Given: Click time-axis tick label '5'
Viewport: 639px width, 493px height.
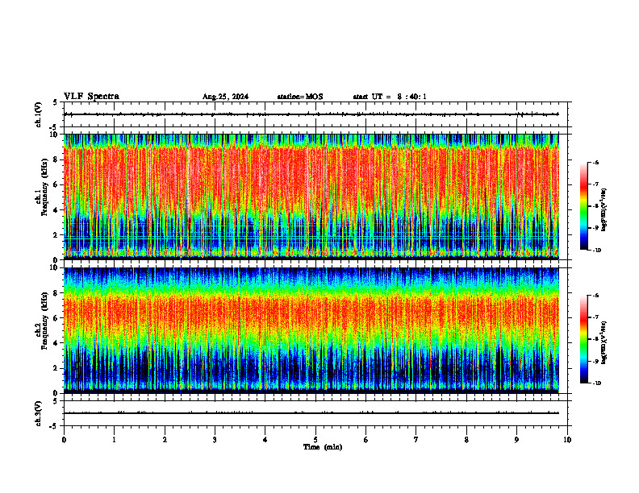Looking at the screenshot, I should [x=315, y=440].
